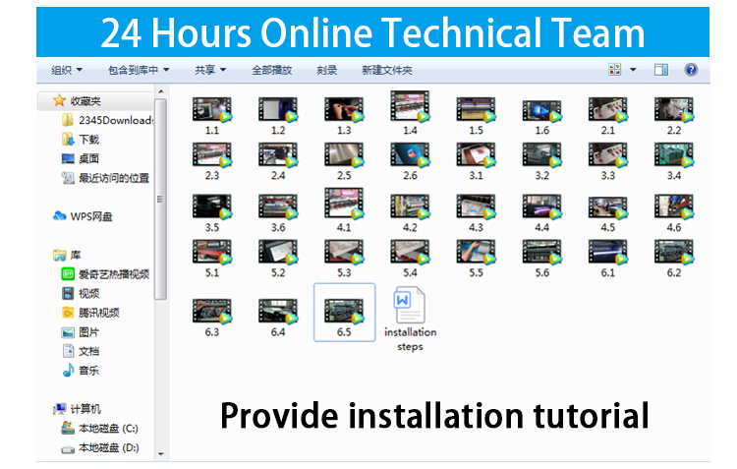Screen dimensions: 737x469
Task: Click the 全部播放 play all button
Action: [x=271, y=70]
